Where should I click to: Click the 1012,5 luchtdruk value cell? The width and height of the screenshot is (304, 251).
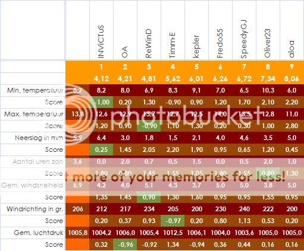(173, 233)
